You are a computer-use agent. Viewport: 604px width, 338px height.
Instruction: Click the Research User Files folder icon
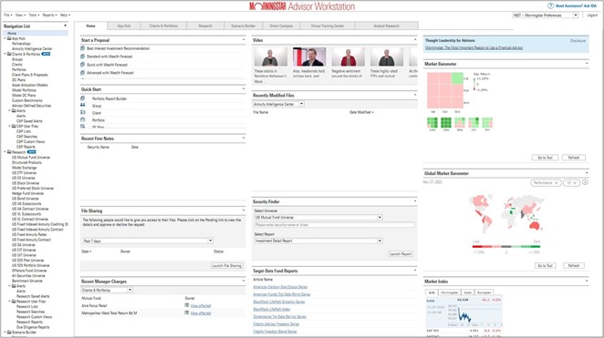pos(14,302)
